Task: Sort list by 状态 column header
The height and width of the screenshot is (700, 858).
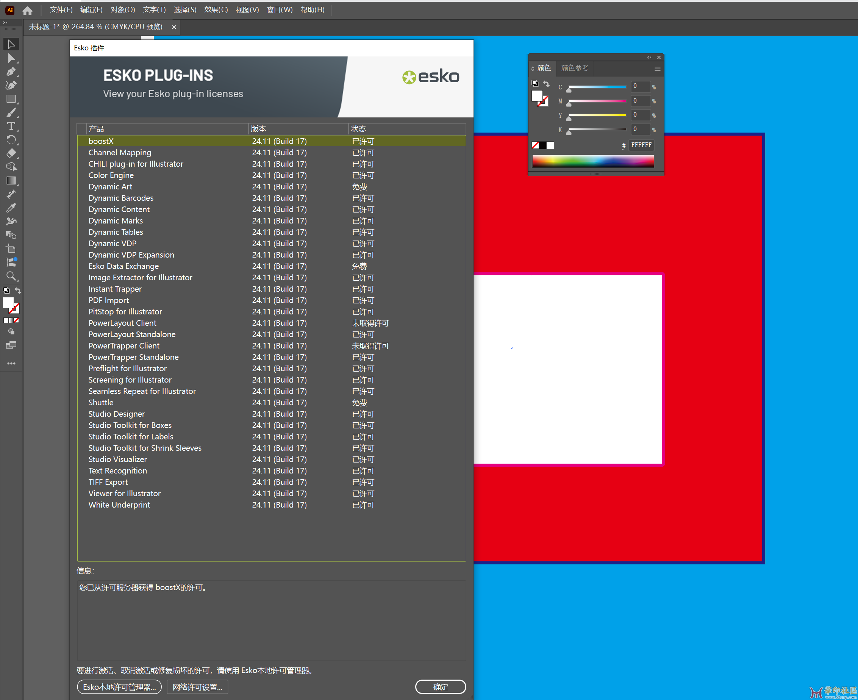Action: [407, 129]
